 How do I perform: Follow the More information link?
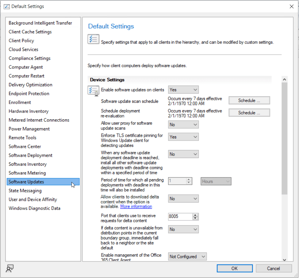point(136,207)
